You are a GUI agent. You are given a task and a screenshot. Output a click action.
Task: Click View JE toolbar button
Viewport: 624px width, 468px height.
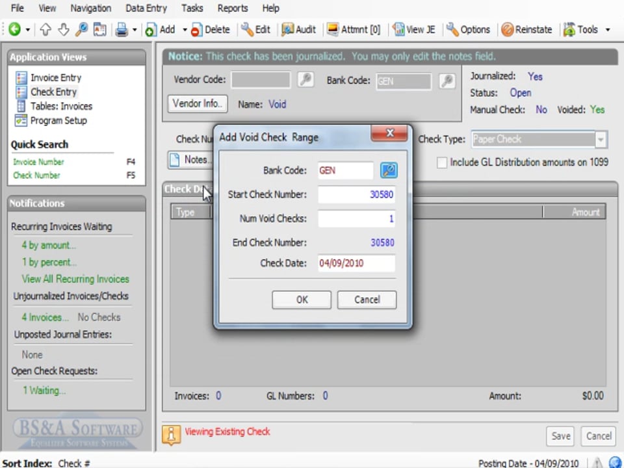414,29
